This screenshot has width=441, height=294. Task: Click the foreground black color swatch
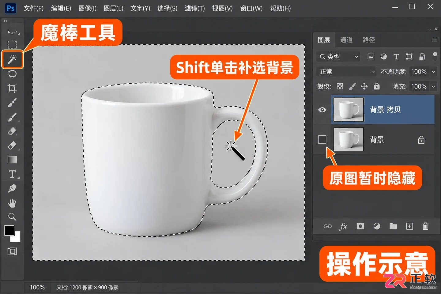9,231
